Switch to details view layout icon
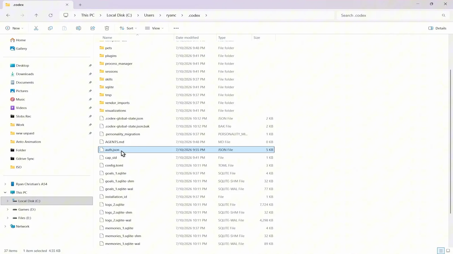Viewport: 453px width, 254px height. tap(441, 251)
